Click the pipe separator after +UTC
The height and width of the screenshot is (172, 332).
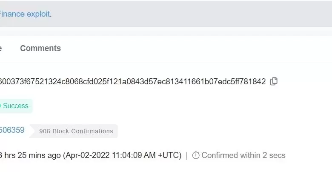point(186,155)
